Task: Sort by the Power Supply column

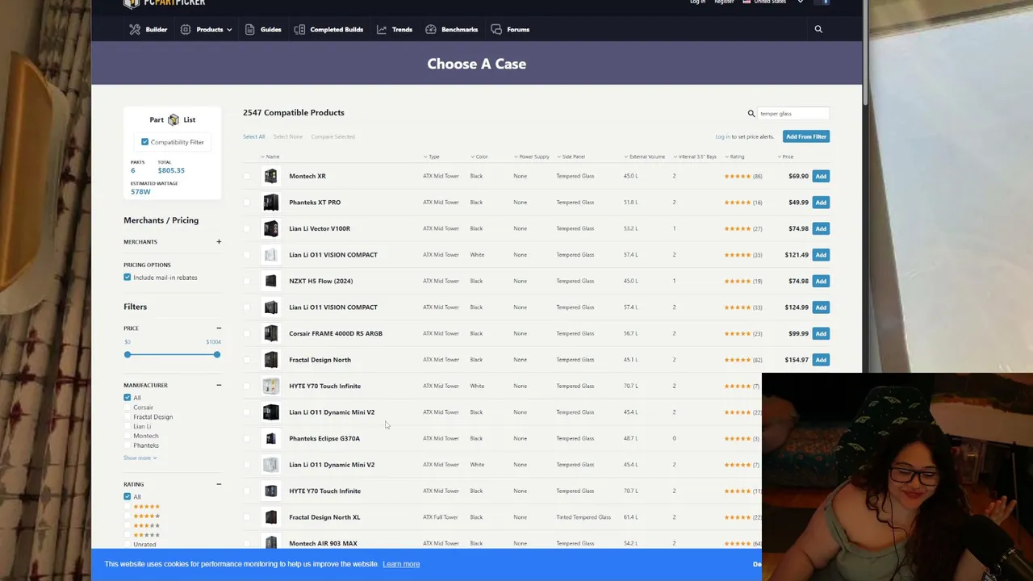Action: pos(531,157)
